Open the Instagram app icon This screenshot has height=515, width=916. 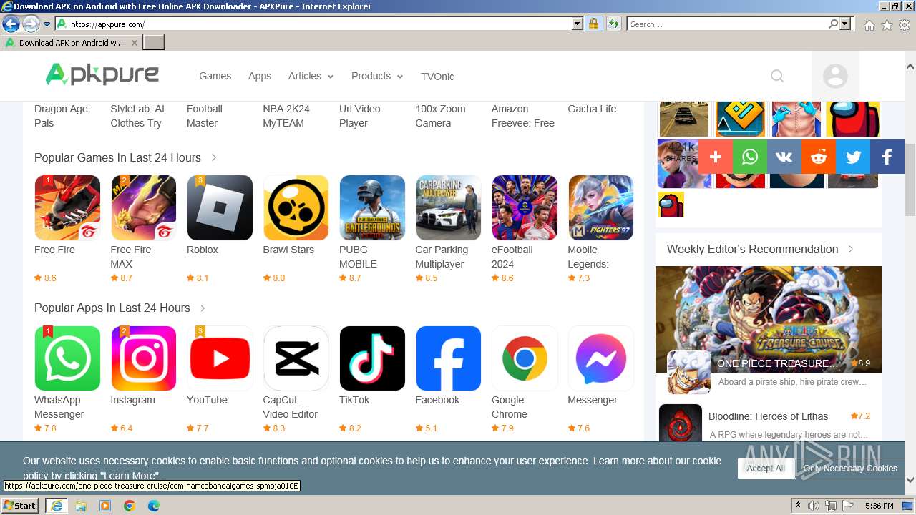144,358
